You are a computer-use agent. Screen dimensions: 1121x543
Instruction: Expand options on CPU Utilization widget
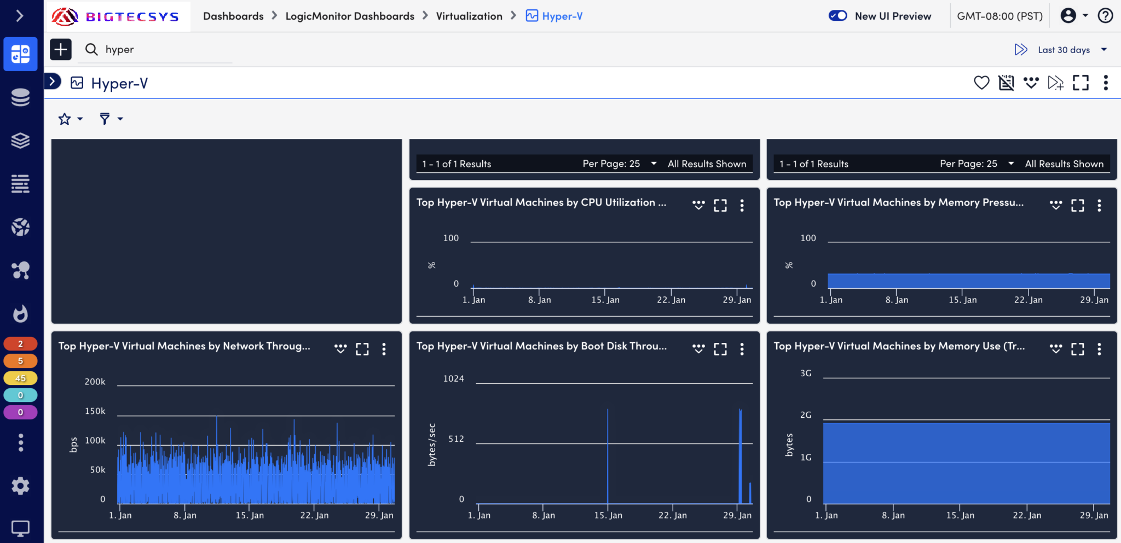(698, 205)
